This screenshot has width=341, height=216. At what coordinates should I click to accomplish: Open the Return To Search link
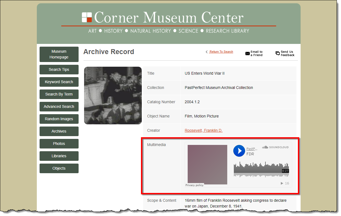click(221, 52)
